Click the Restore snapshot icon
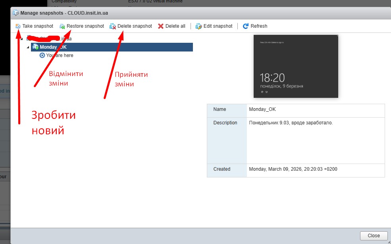Viewport: 391px width, 244px height. 62,26
